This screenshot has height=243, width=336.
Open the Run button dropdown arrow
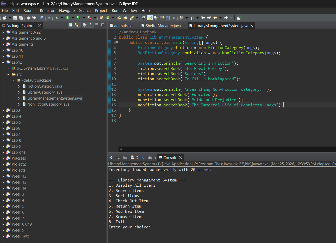[73, 18]
